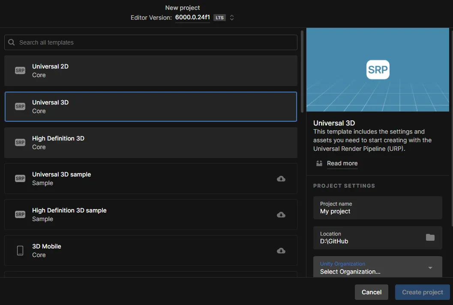Viewport: 453px width, 305px height.
Task: Select the Universal 2D template
Action: (151, 71)
